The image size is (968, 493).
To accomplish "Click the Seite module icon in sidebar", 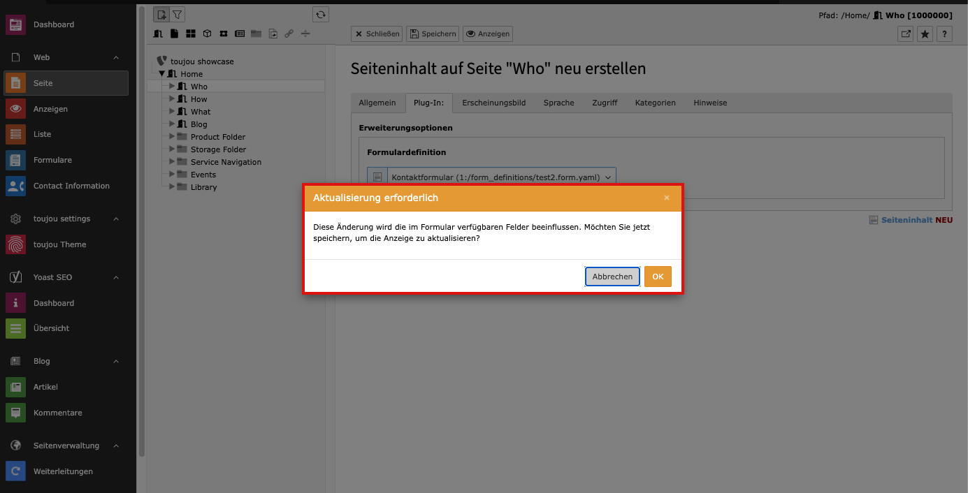I will pos(15,83).
